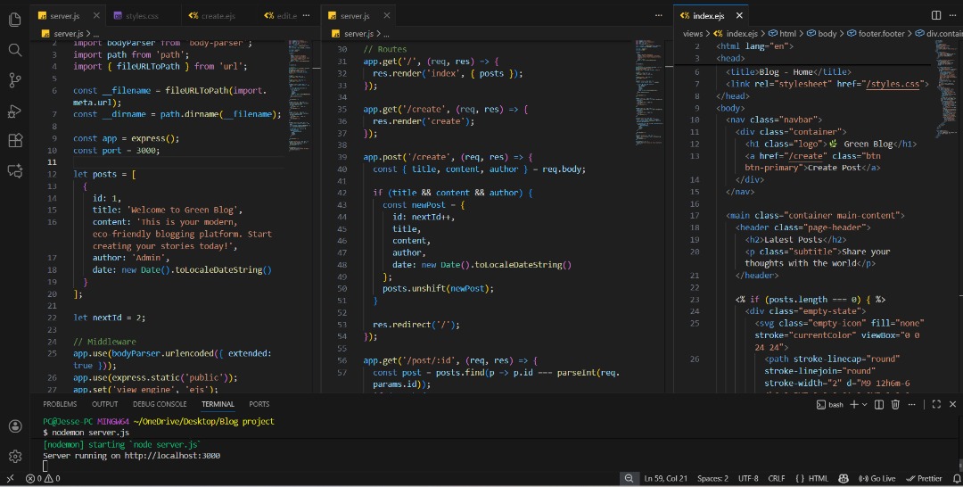Viewport: 963px width, 487px height.
Task: Click minimap of first server.js editor
Action: (x=299, y=95)
